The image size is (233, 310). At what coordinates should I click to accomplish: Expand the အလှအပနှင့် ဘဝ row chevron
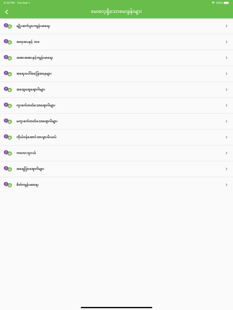pyautogui.click(x=226, y=42)
